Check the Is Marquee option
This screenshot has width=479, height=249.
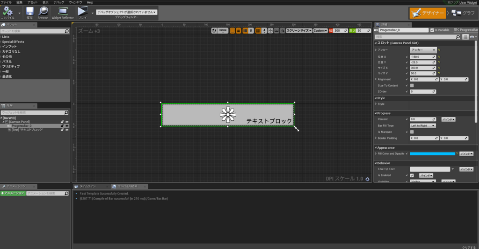(412, 132)
